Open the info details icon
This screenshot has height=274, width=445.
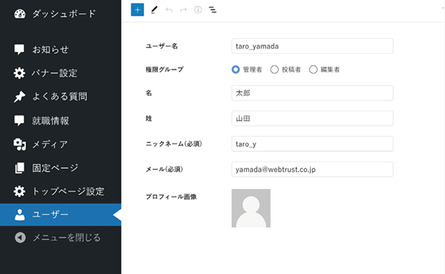(198, 10)
